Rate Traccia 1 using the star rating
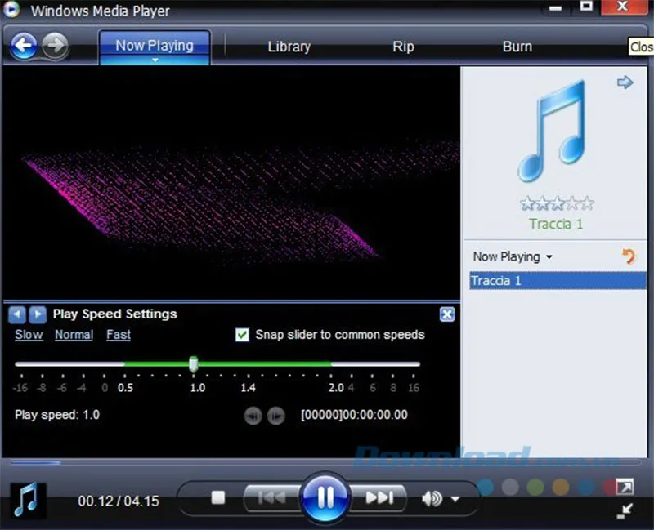This screenshot has height=530, width=654. pyautogui.click(x=557, y=203)
